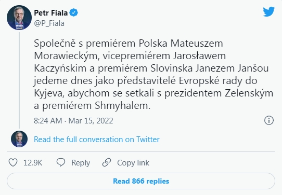Click the tweet line mentioning Kyjeva and Zelenským
Screen dimensions: 282x195
point(153,93)
